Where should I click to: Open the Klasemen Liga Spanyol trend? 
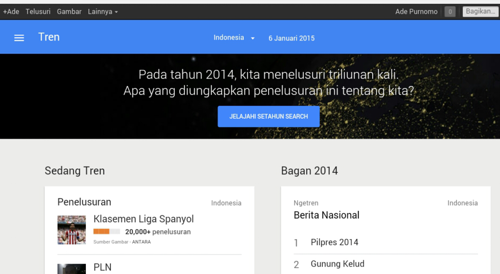click(x=144, y=219)
